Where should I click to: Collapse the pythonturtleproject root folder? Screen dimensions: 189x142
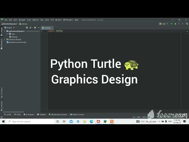[5, 31]
